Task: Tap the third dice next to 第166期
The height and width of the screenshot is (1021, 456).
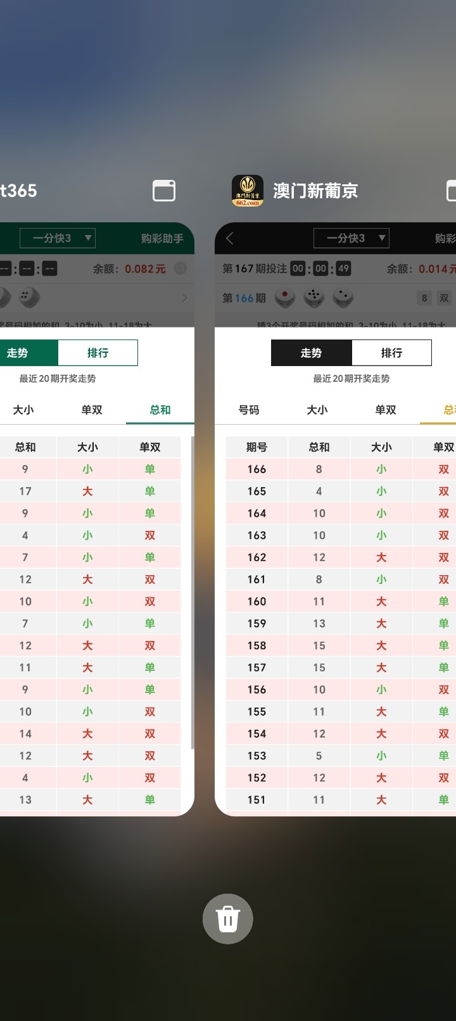Action: [343, 297]
